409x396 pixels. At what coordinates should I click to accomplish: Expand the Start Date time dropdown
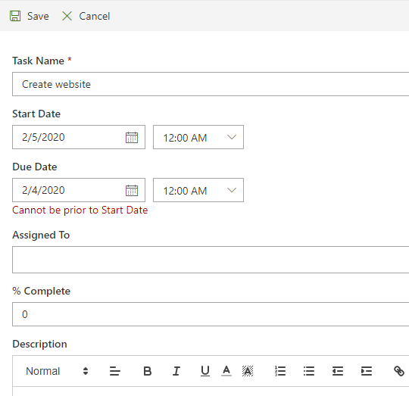tap(198, 137)
